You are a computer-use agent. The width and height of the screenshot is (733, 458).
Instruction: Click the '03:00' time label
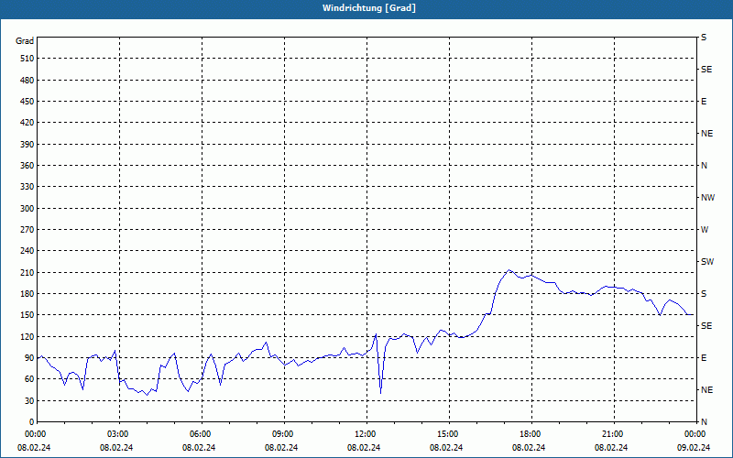click(118, 433)
